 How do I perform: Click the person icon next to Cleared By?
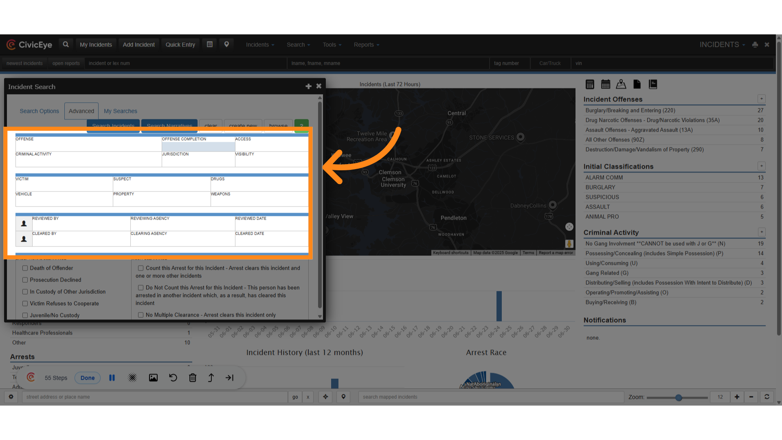tap(24, 239)
